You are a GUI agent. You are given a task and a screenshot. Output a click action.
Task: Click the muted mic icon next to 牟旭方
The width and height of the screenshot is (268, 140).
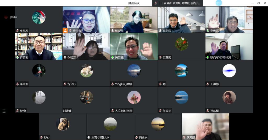(x=17, y=31)
